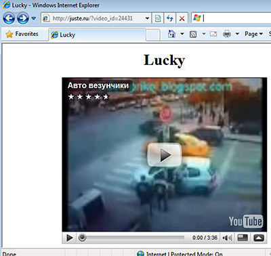Open the recent pages dropdown arrow
The image size is (271, 256).
click(x=34, y=18)
